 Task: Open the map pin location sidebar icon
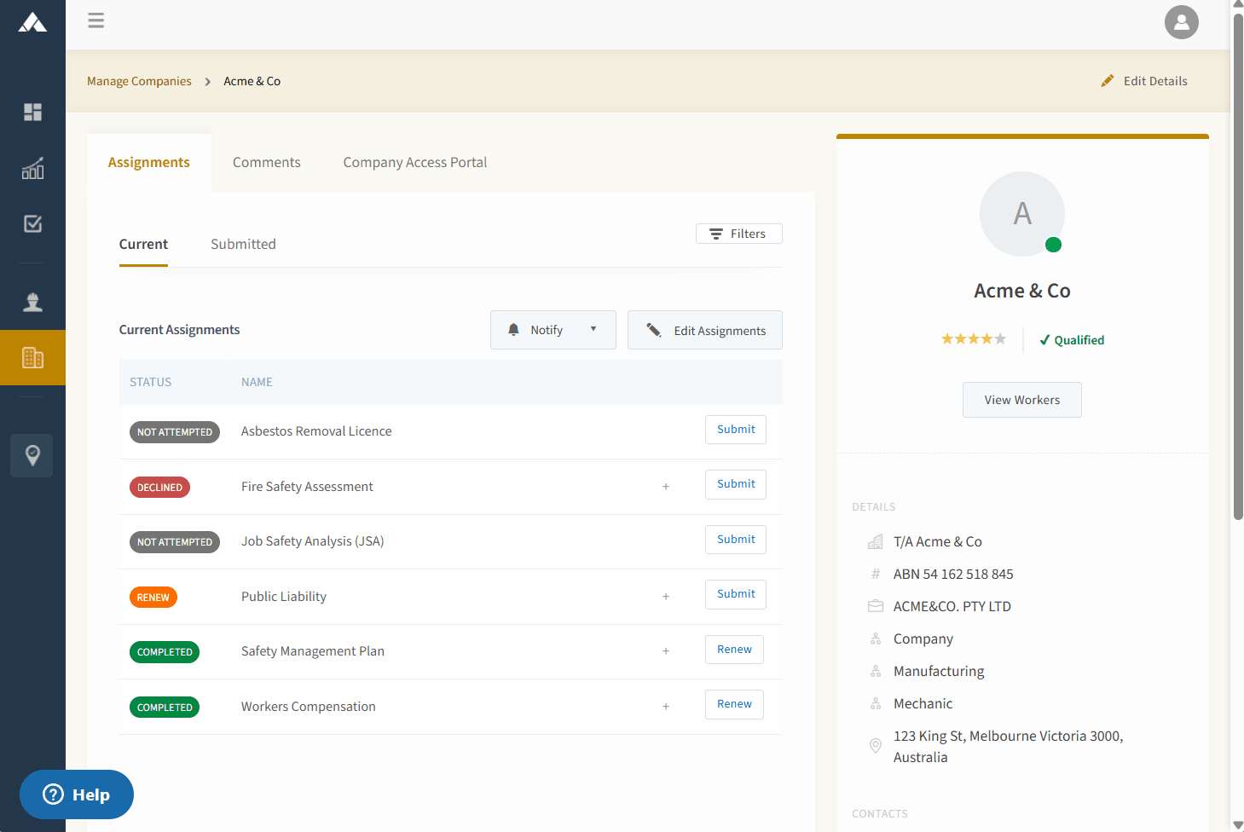pyautogui.click(x=32, y=455)
